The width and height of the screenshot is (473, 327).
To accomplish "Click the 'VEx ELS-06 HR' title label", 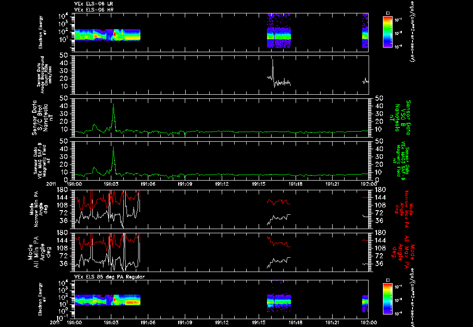I will (x=94, y=10).
